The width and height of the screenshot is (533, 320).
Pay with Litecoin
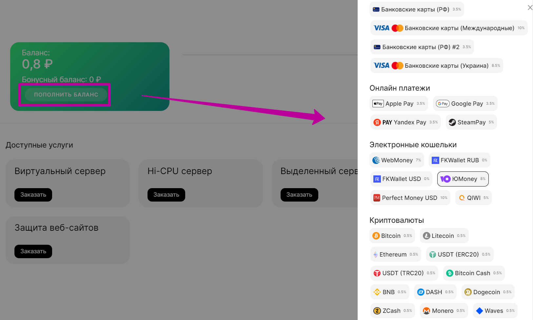pyautogui.click(x=444, y=236)
